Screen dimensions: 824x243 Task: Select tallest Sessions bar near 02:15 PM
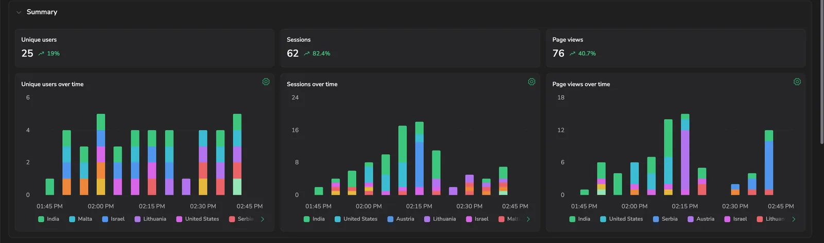coord(419,158)
